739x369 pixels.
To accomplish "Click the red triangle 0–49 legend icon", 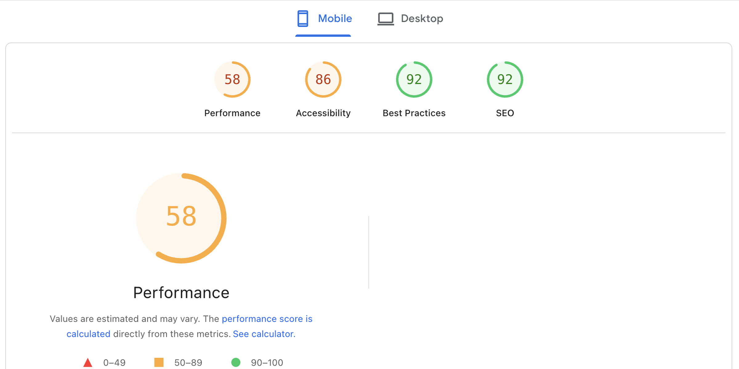I will [x=88, y=362].
